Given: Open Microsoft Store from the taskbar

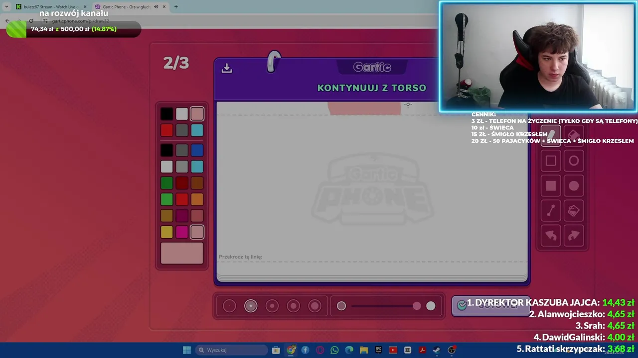Looking at the screenshot, I should tap(276, 350).
